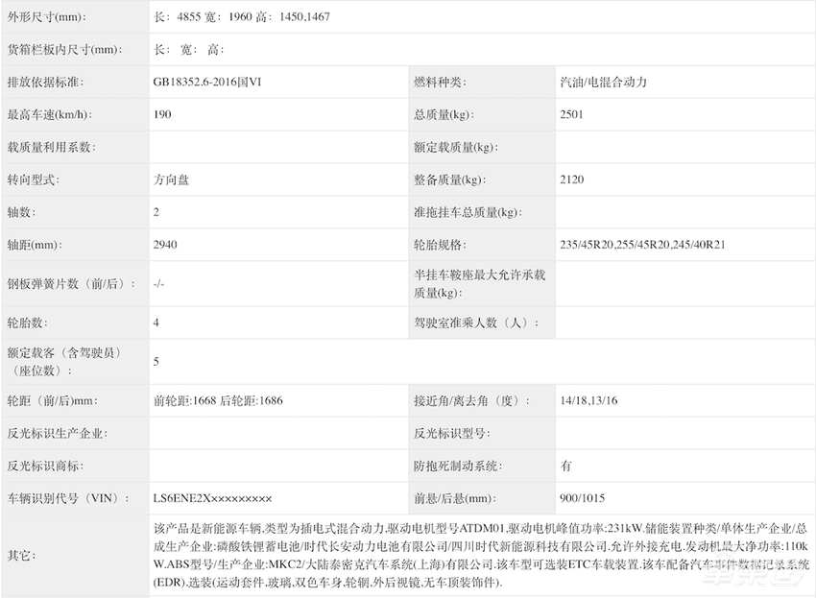The height and width of the screenshot is (598, 816).
Task: Select the 排放依据标准 row header
Action: point(60,83)
